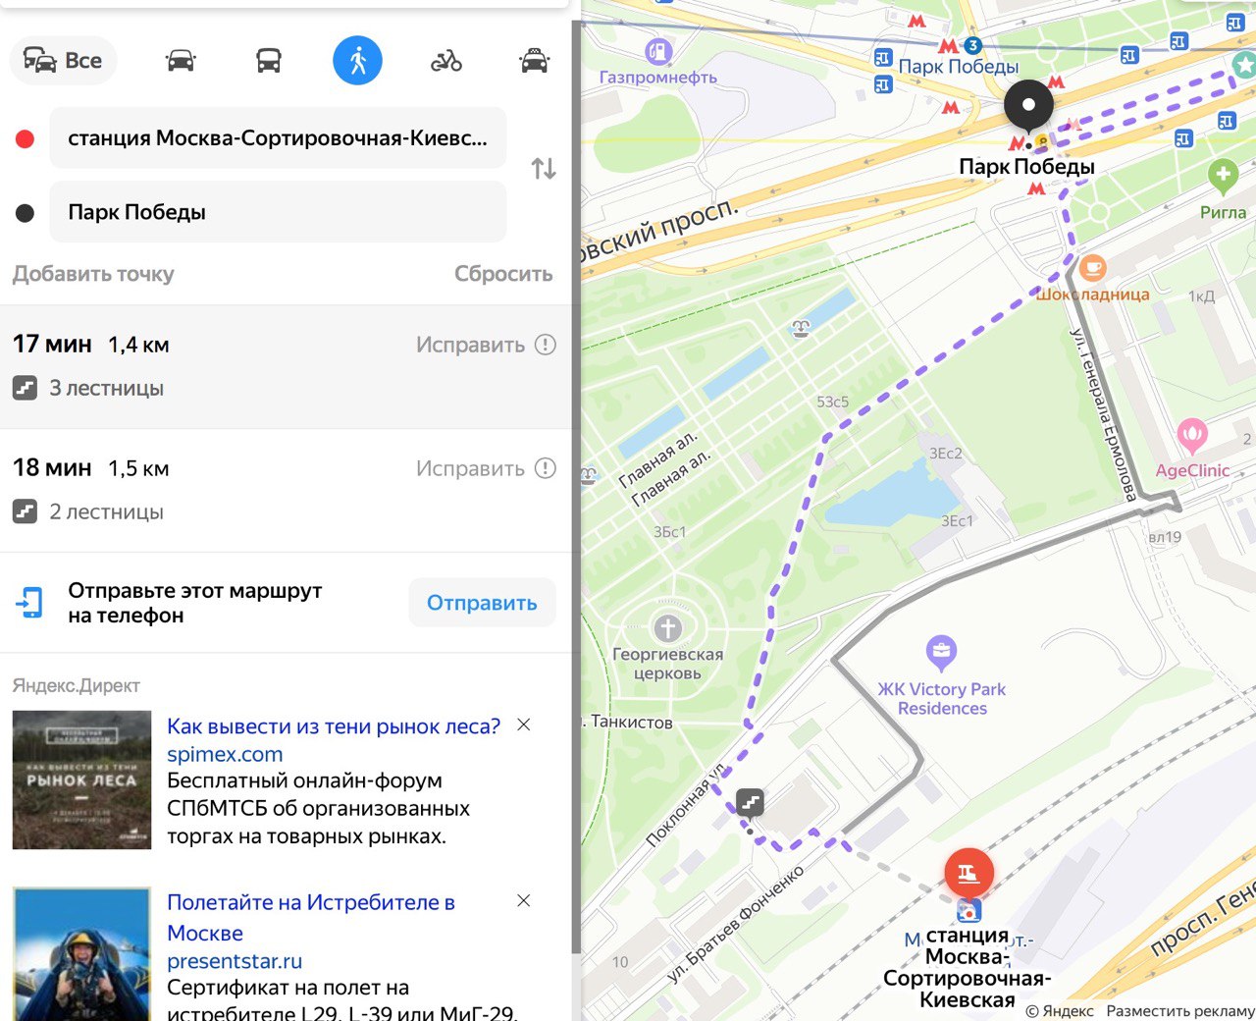Close the spimex.com ad

pyautogui.click(x=524, y=725)
